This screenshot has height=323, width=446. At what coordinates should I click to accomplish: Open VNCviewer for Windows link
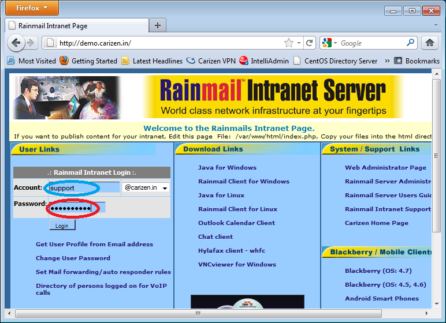pyautogui.click(x=237, y=265)
